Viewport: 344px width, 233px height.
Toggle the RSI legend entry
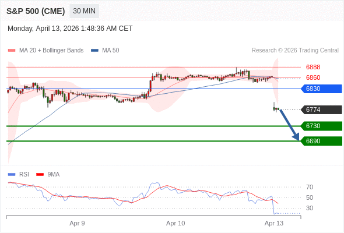click(19, 175)
